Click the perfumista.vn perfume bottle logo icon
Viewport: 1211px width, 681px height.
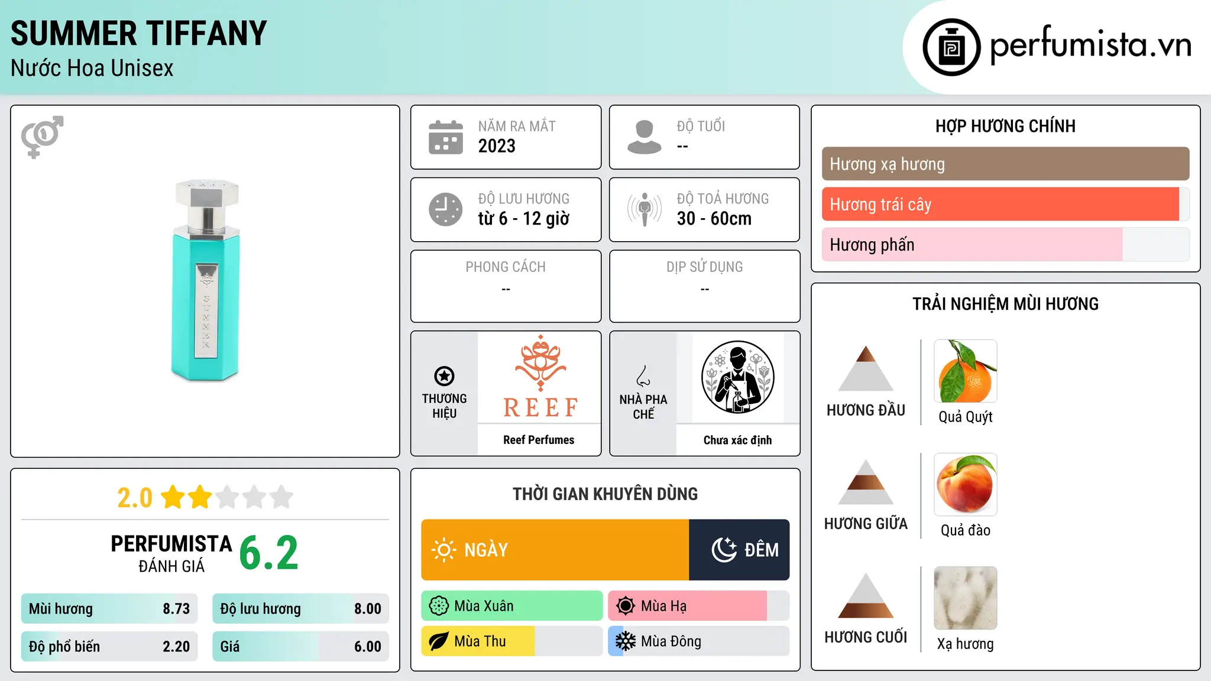click(951, 47)
